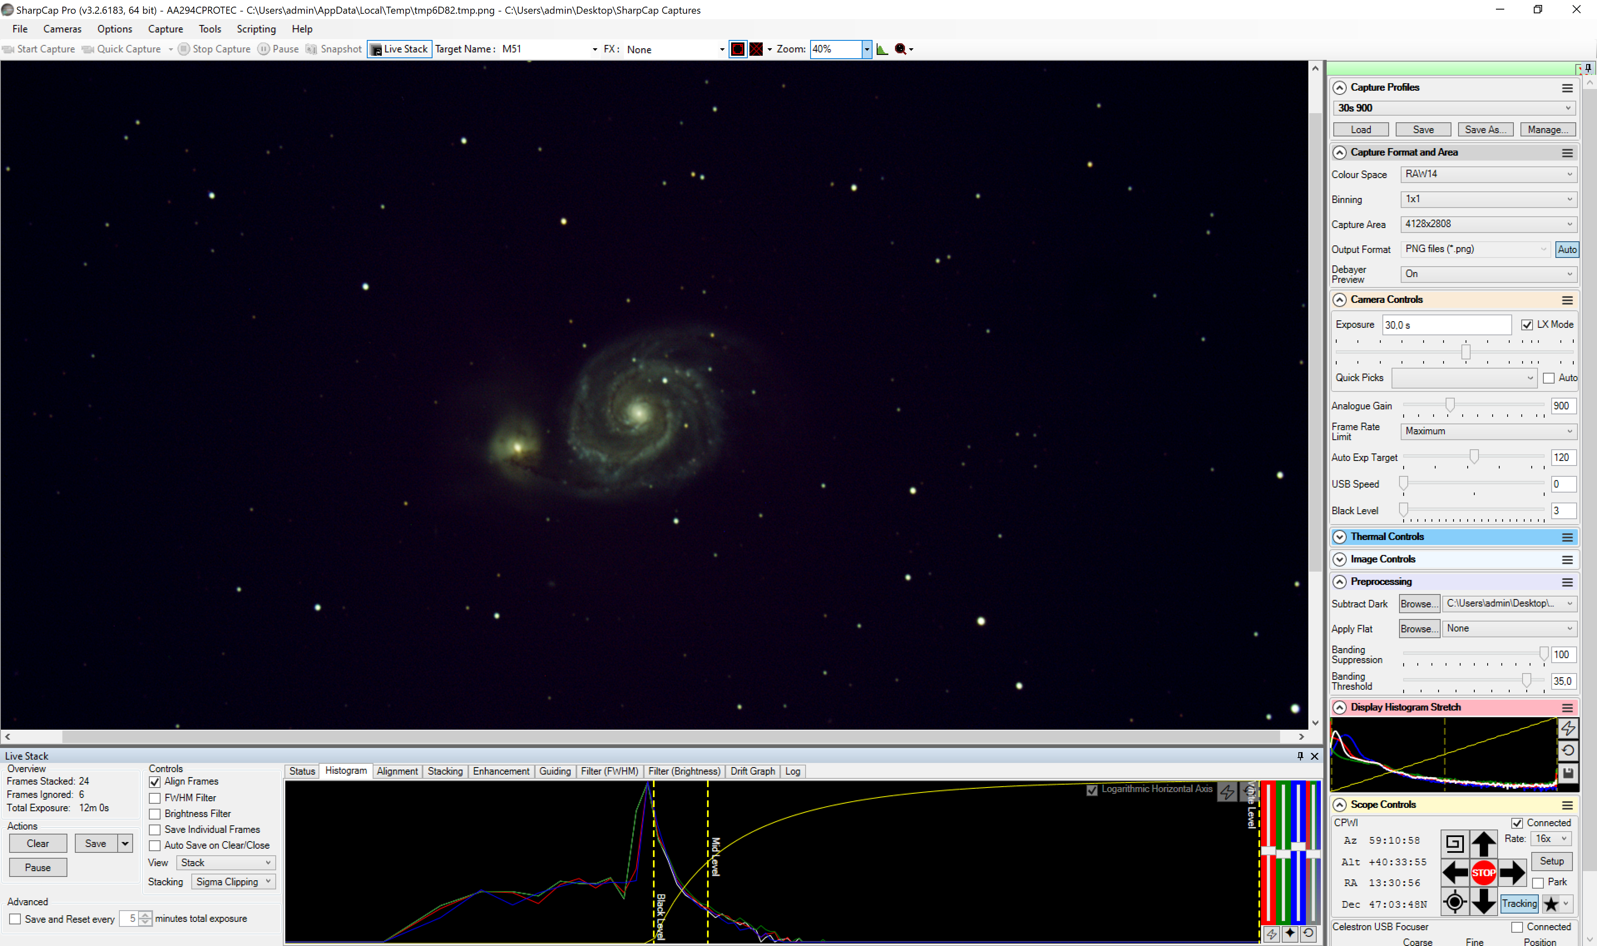The image size is (1597, 946).
Task: Enable the Brightness Filter checkbox
Action: (155, 814)
